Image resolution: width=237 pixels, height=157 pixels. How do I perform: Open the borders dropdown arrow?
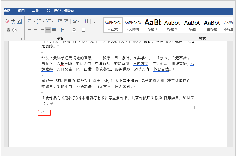point(88,30)
